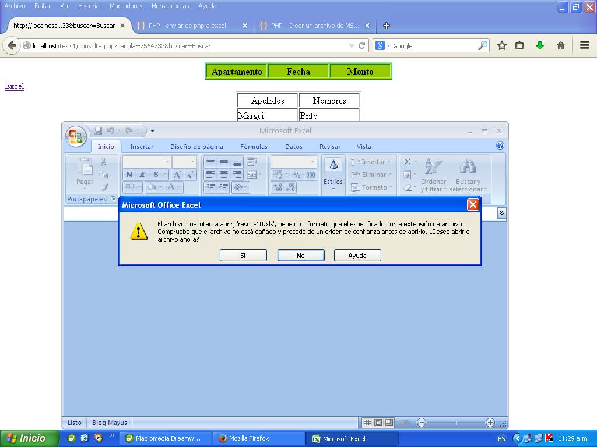597x447 pixels.
Task: Click the increase font size icon
Action: pyautogui.click(x=177, y=175)
